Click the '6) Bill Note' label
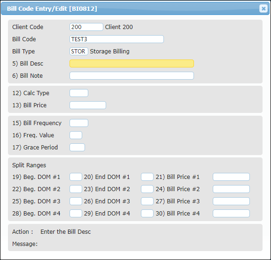This screenshot has height=260, width=271. pyautogui.click(x=27, y=76)
